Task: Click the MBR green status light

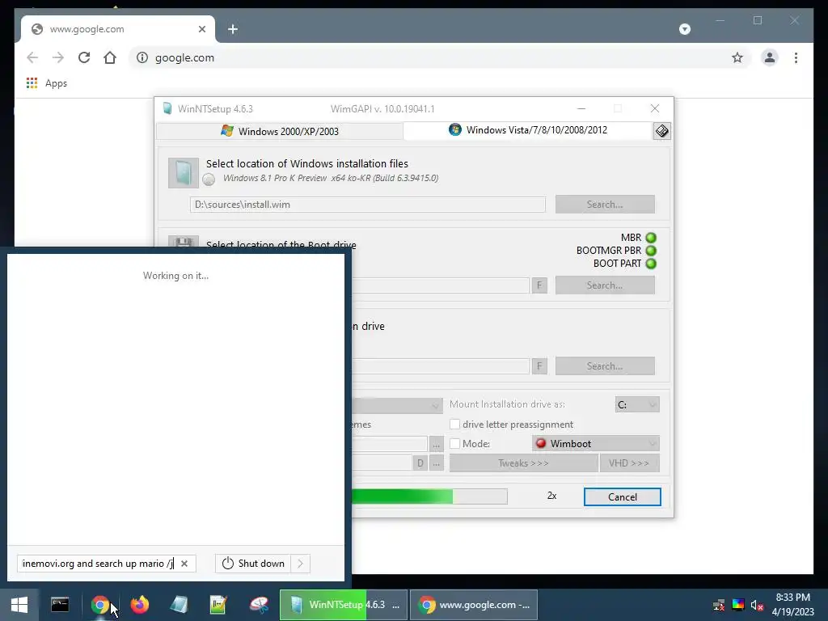Action: [x=651, y=238]
